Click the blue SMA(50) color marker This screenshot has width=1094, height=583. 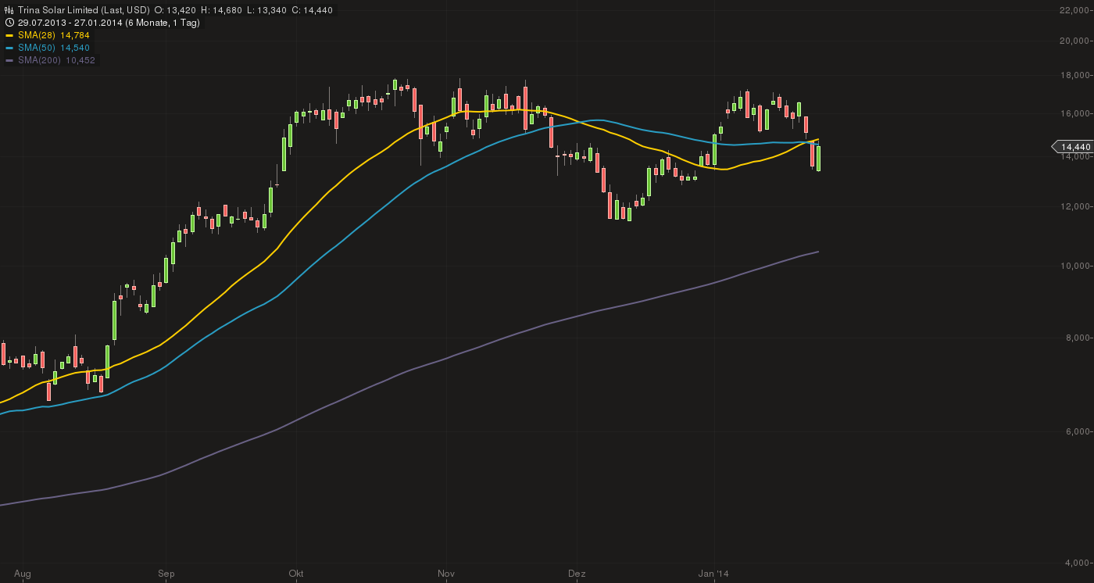click(x=9, y=48)
